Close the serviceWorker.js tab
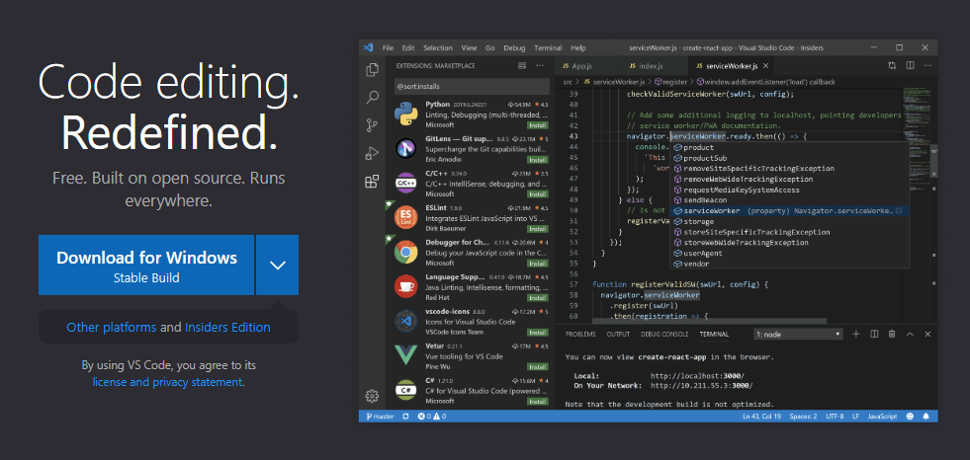Screen dimensions: 970x460 [765, 66]
